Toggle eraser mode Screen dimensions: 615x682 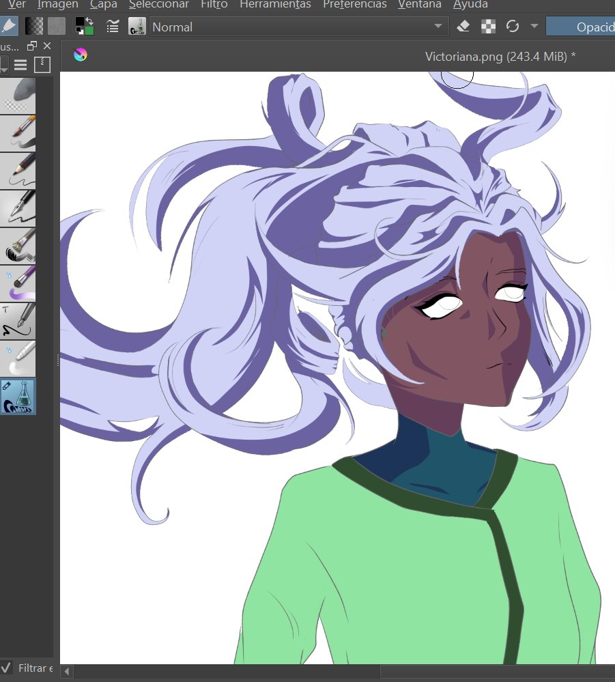(463, 27)
